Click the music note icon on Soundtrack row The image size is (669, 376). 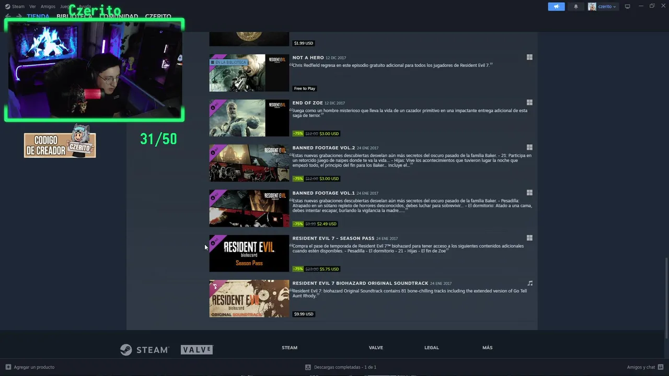point(530,283)
